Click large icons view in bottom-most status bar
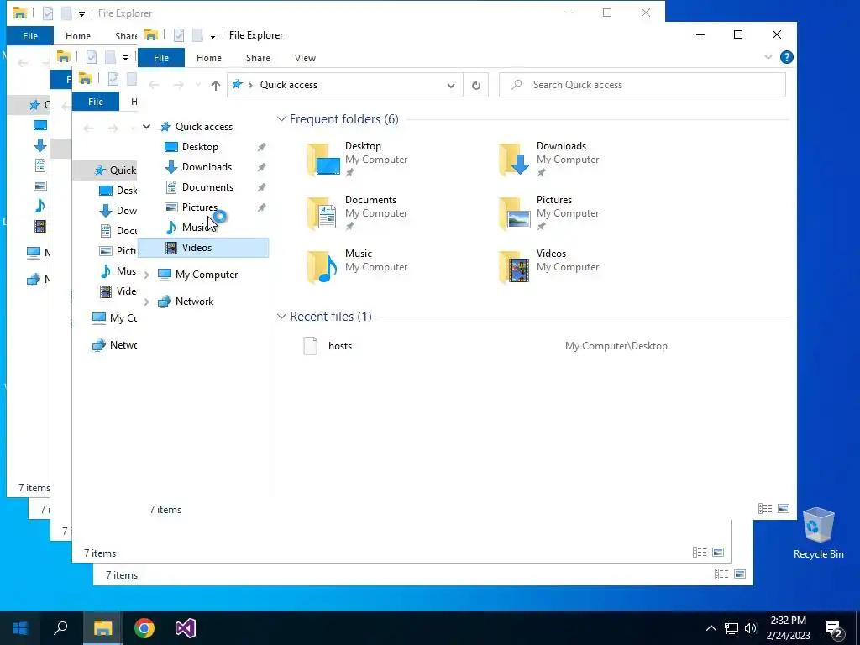The image size is (860, 645). (739, 574)
